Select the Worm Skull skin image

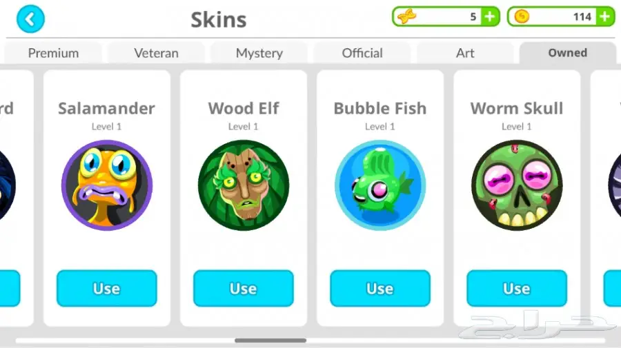tap(517, 185)
